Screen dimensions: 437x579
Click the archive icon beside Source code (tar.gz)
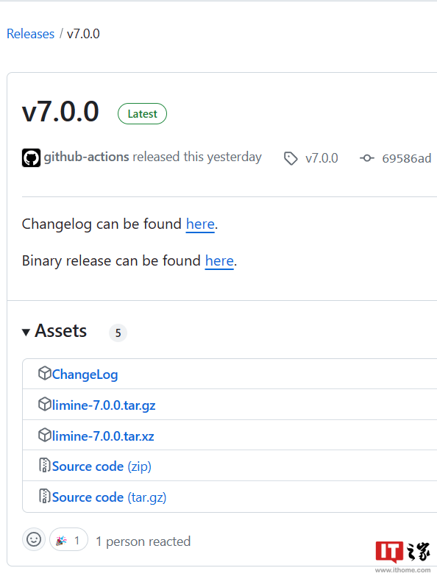tap(44, 496)
